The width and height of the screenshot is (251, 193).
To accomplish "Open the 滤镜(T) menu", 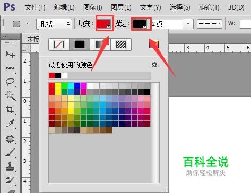I will point(209,7).
